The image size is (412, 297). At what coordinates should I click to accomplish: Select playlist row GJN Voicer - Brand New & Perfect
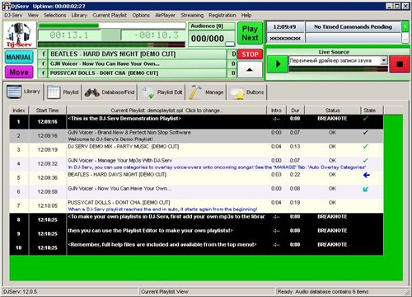point(196,135)
